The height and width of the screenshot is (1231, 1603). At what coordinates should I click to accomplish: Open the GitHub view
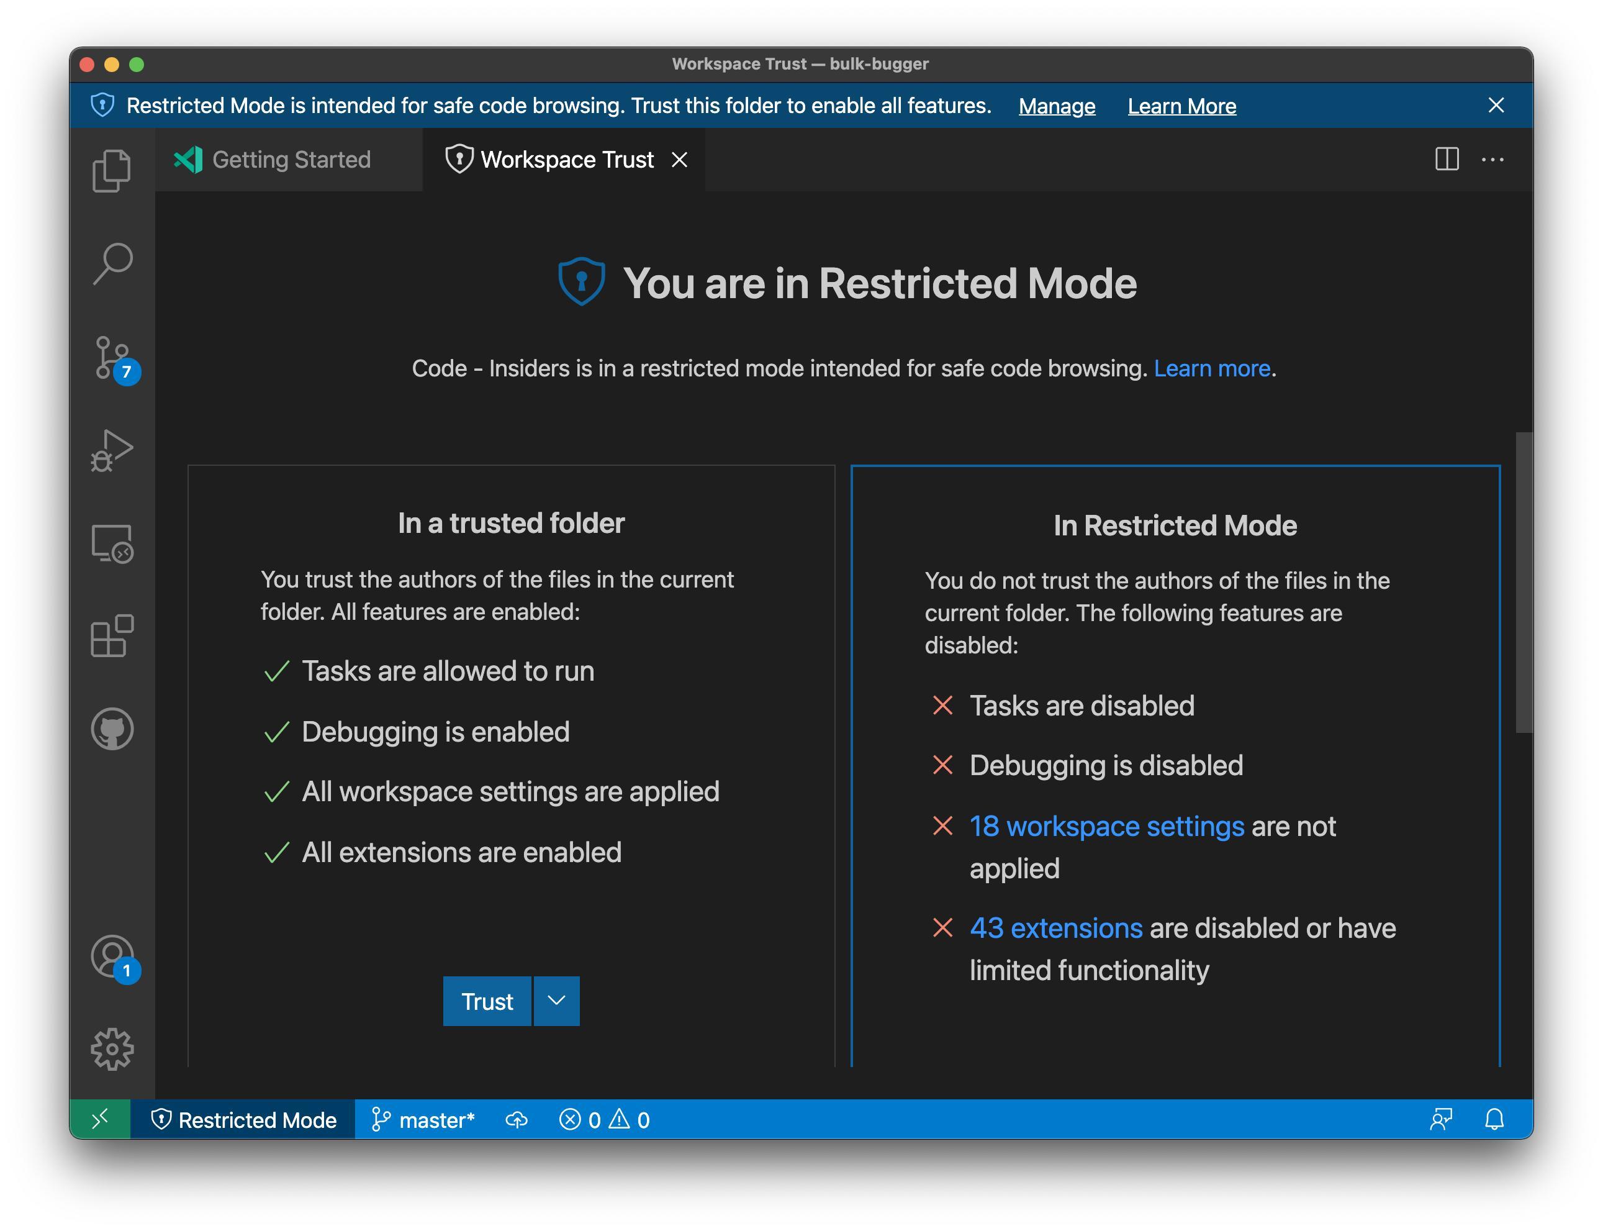point(112,729)
